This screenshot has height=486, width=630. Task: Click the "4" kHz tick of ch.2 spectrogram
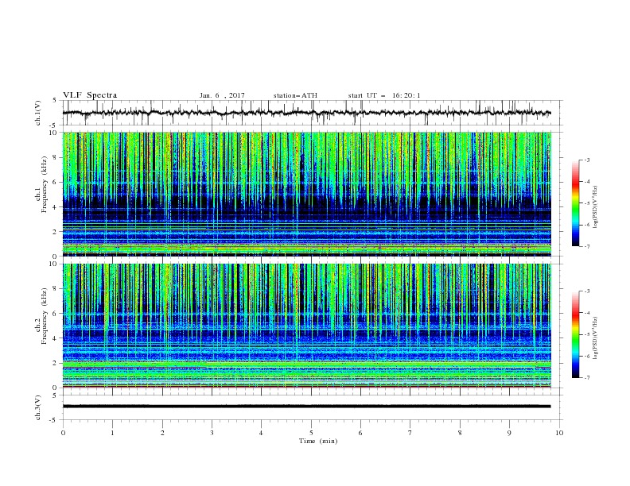click(56, 338)
